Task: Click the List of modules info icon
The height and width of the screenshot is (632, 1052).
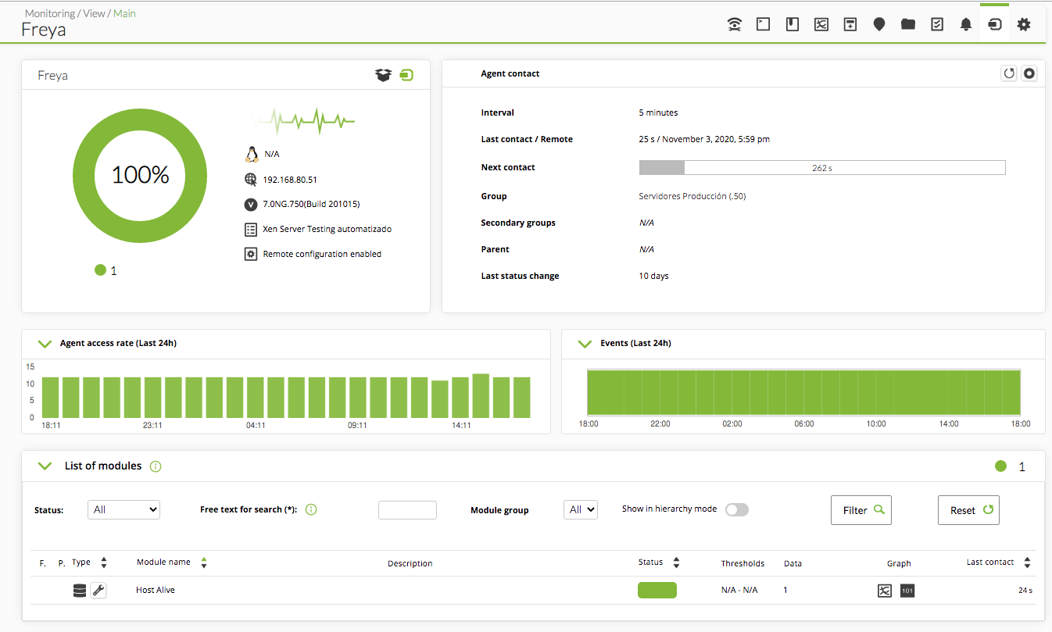Action: 155,466
